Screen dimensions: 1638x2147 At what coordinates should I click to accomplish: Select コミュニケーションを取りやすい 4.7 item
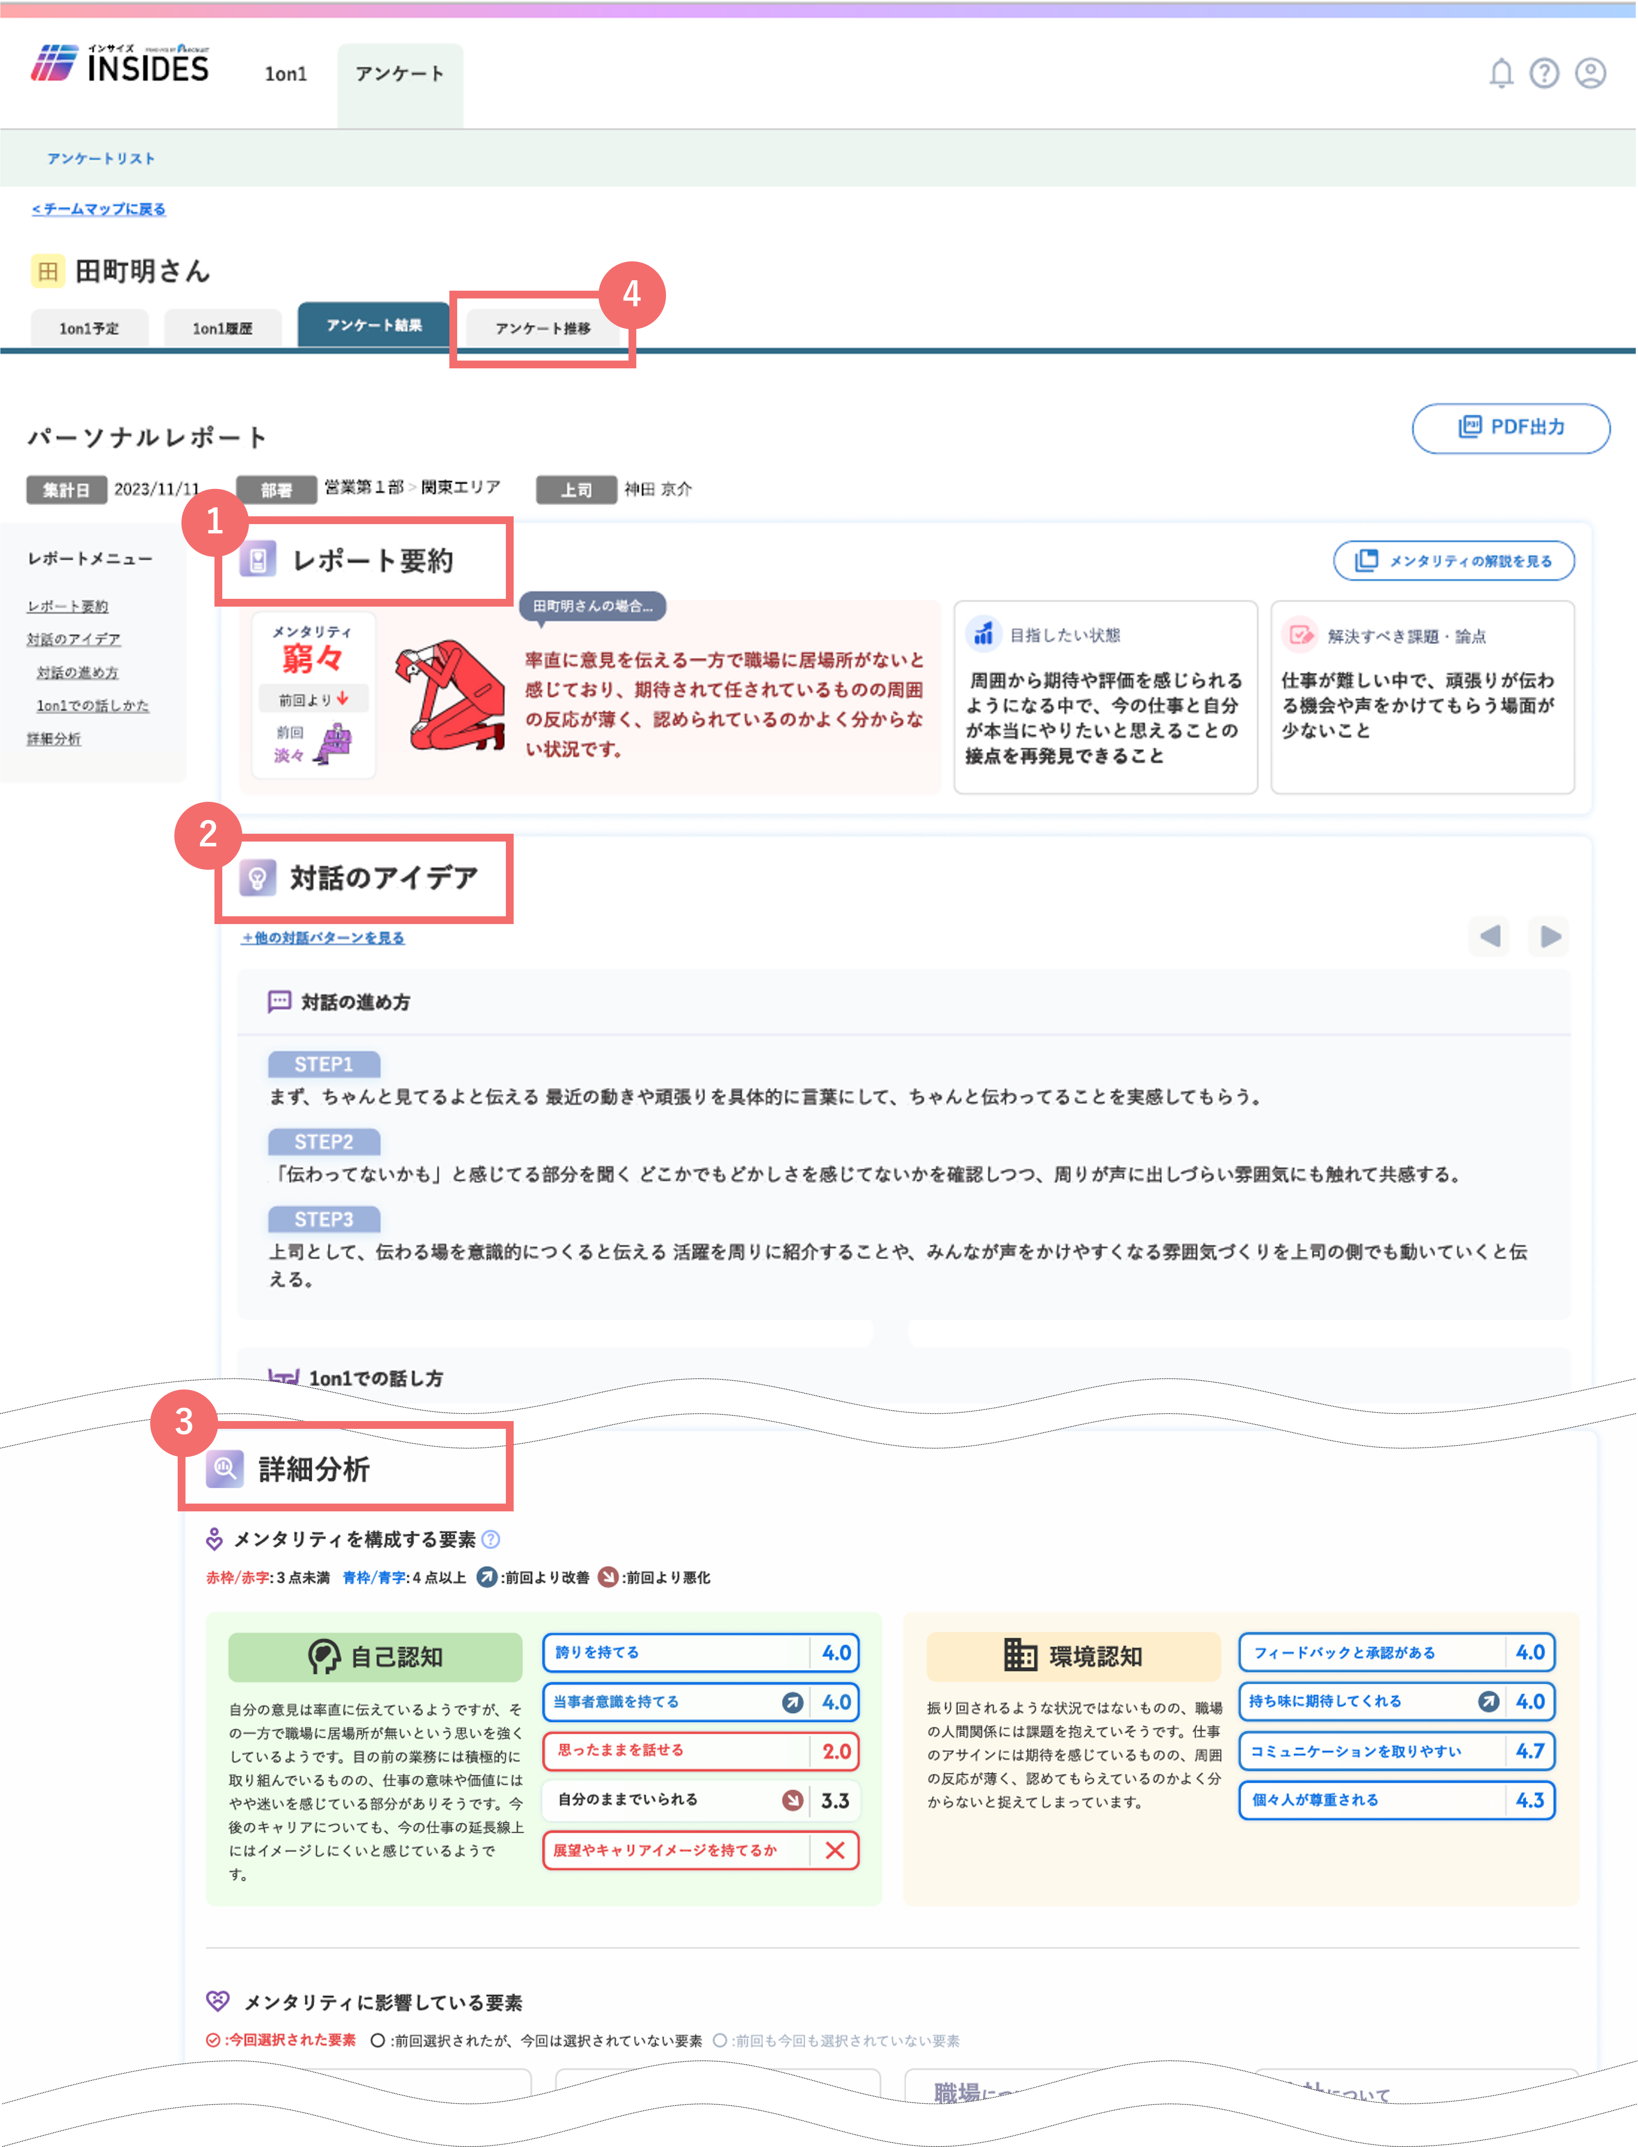pyautogui.click(x=1397, y=1751)
